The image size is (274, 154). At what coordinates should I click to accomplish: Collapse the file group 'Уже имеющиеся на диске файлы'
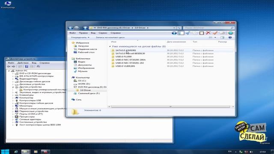click(x=110, y=47)
